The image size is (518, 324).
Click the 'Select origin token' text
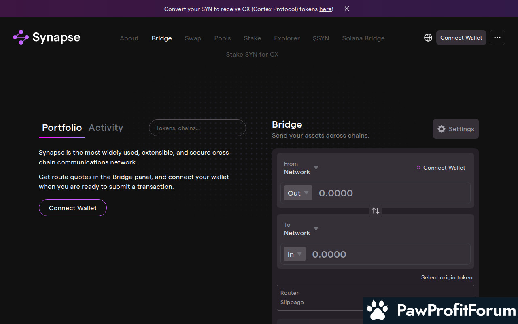pyautogui.click(x=447, y=277)
